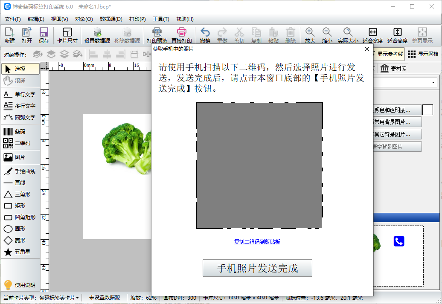Undo with the 撤销 icon
This screenshot has width=442, height=304.
205,35
